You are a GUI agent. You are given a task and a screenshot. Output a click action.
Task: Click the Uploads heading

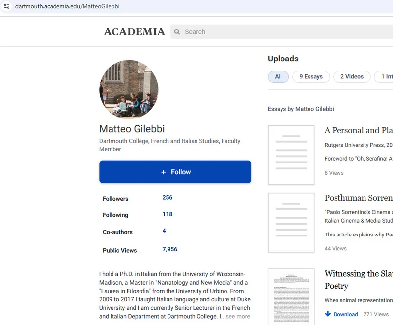(283, 59)
